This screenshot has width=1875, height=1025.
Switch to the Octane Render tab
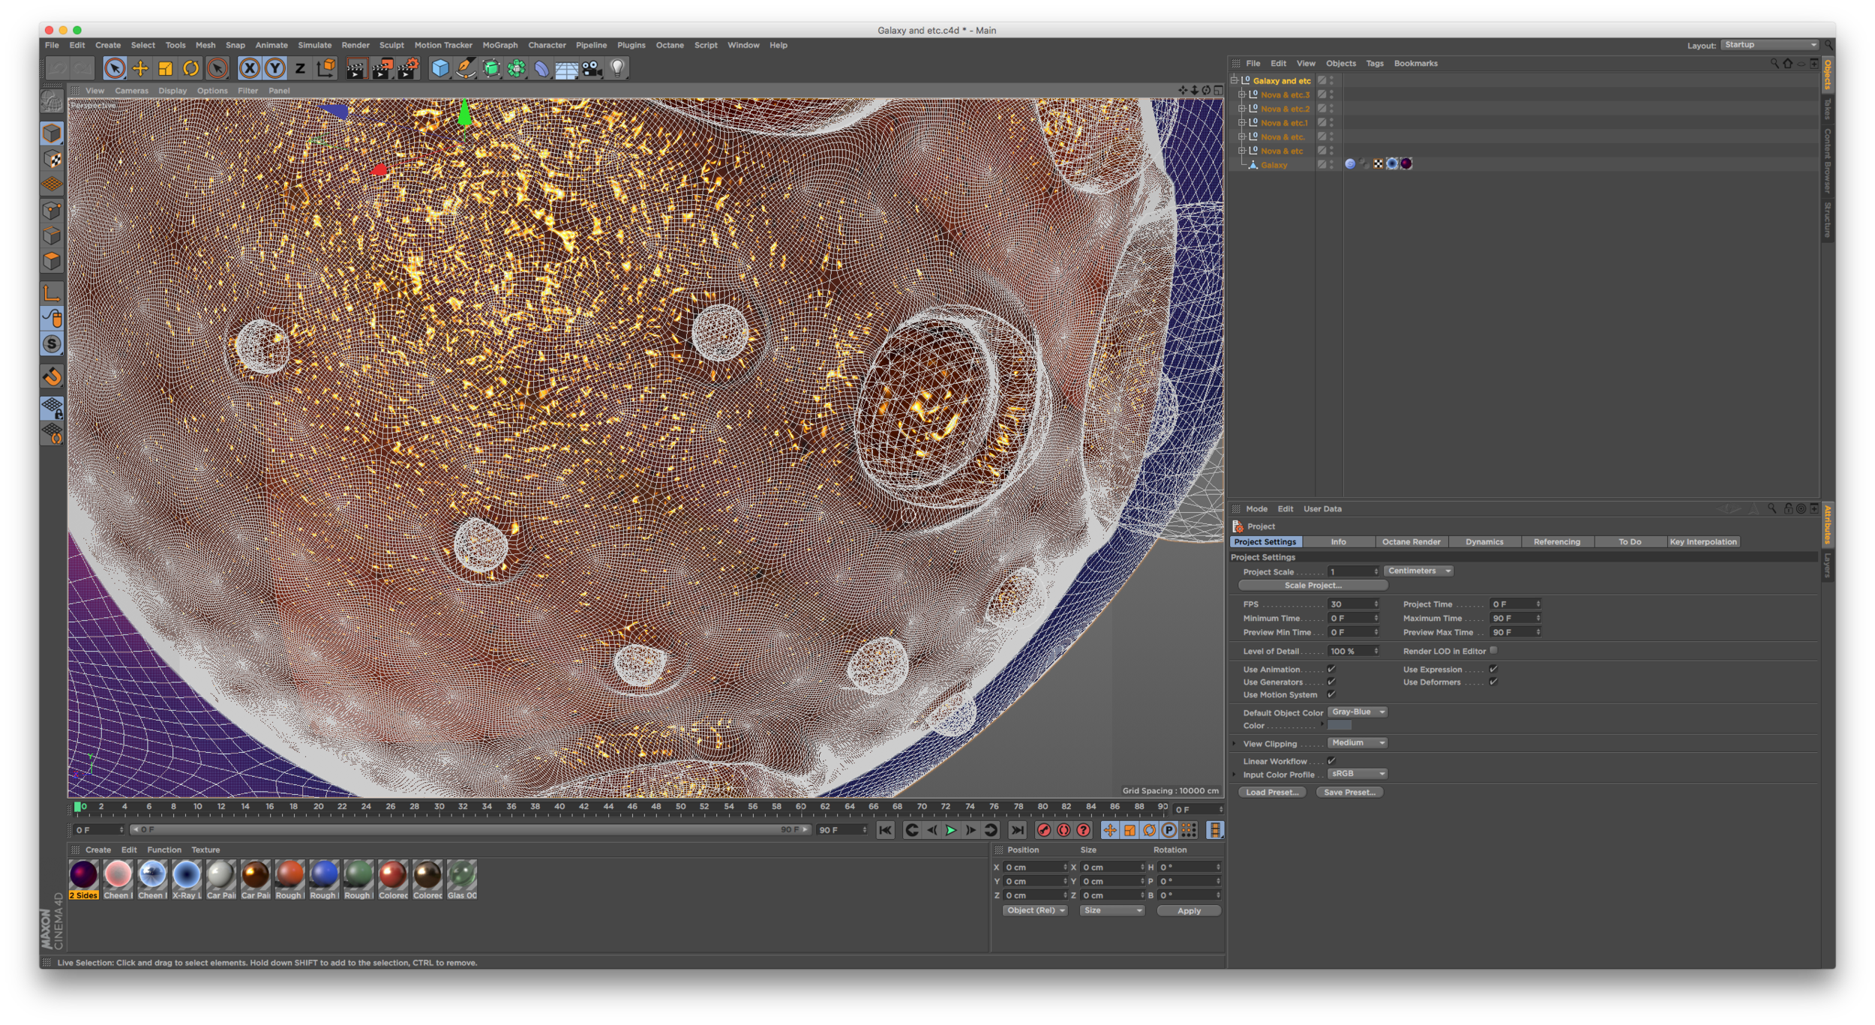click(x=1411, y=541)
